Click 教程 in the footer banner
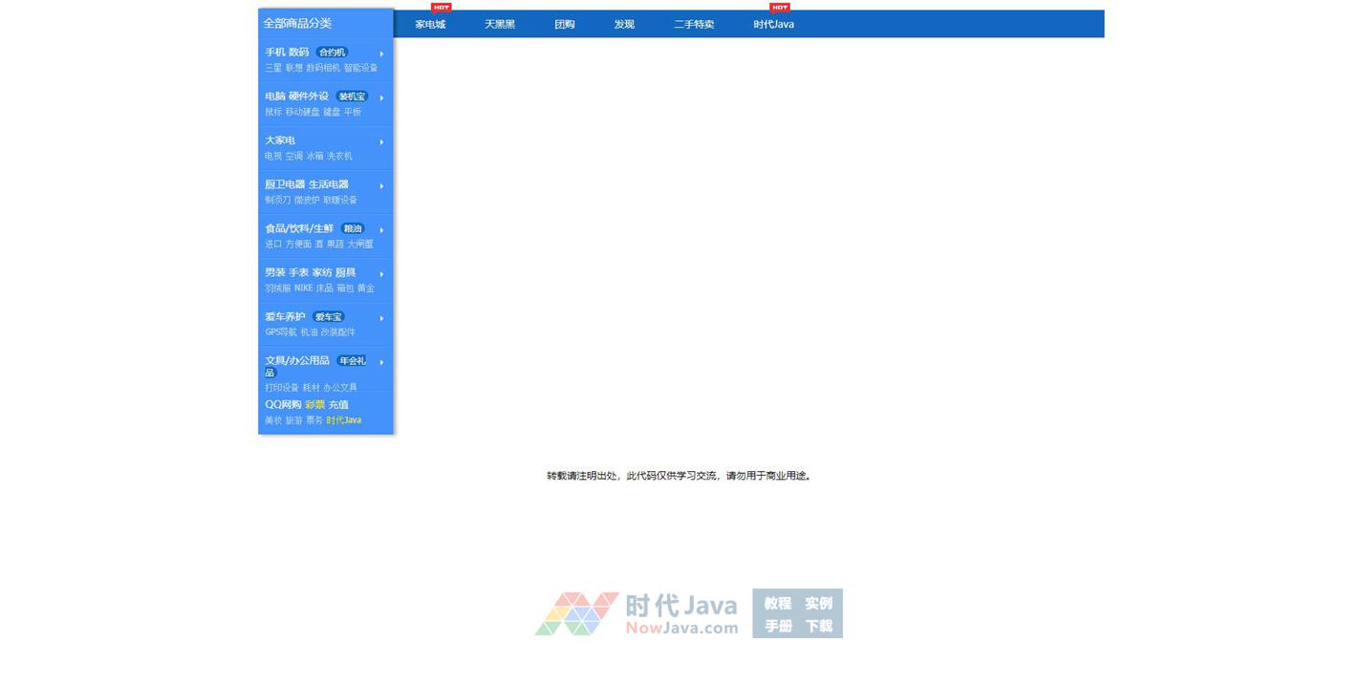1362x686 pixels. [x=777, y=604]
